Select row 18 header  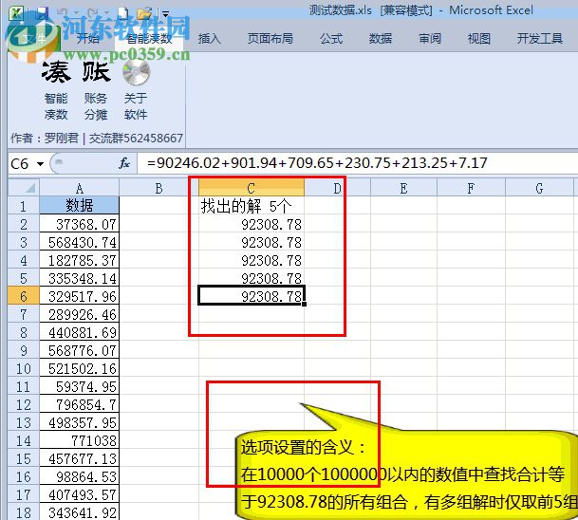pyautogui.click(x=24, y=512)
